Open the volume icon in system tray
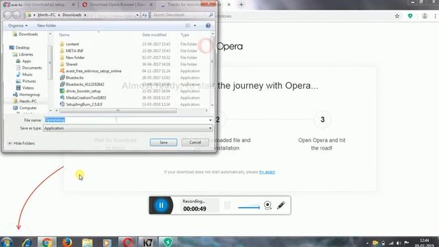 point(399,243)
